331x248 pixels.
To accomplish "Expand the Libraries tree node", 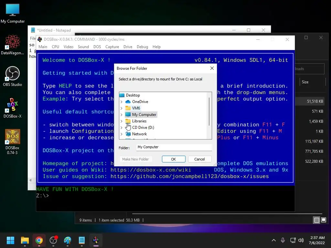I will pyautogui.click(x=122, y=121).
